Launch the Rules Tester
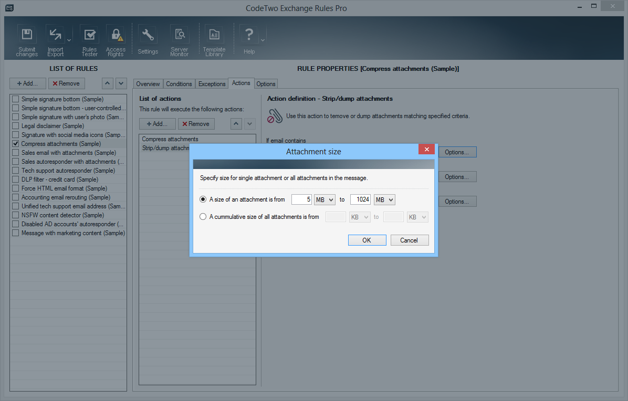The height and width of the screenshot is (401, 628). (90, 35)
